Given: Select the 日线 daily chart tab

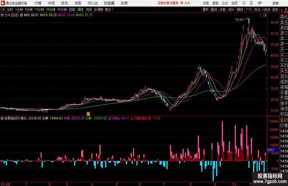Looking at the screenshot, I should pyautogui.click(x=72, y=10).
